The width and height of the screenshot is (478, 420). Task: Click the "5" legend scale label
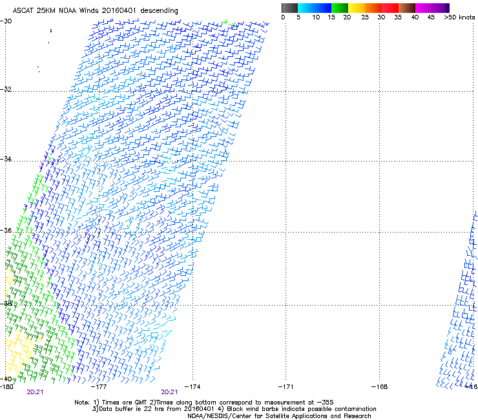pyautogui.click(x=298, y=17)
